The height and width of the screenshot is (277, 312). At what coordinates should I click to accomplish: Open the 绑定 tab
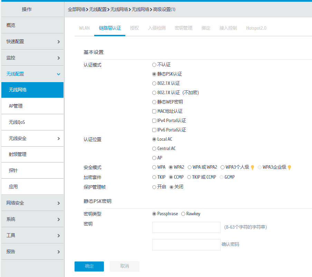tap(206, 28)
